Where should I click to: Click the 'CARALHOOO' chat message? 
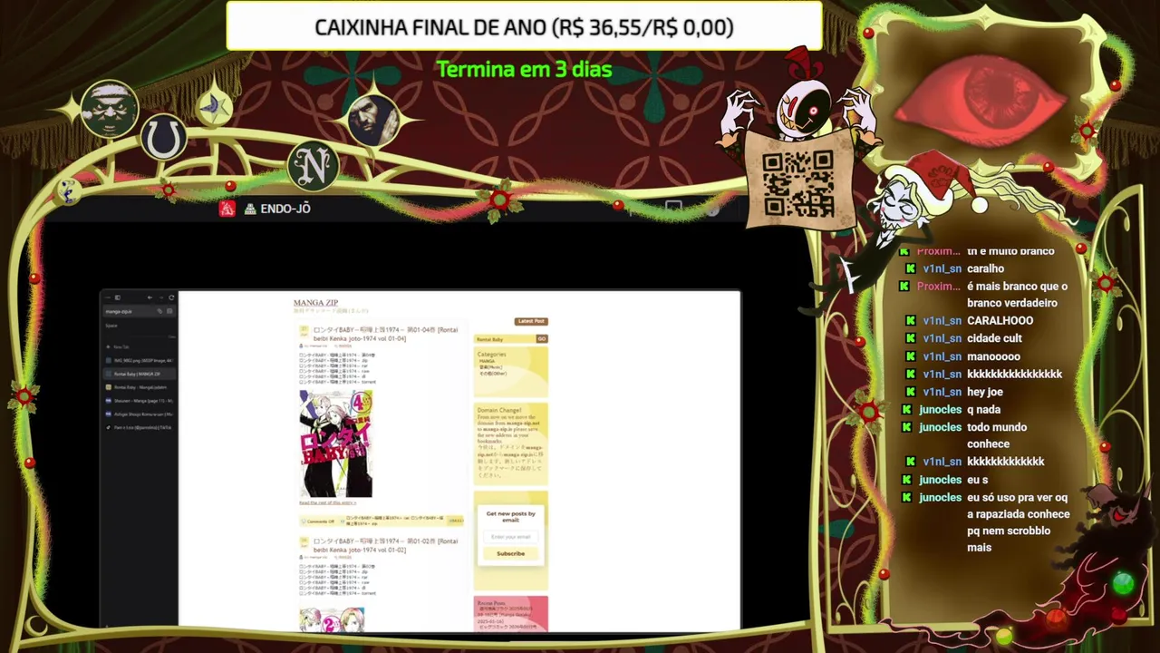point(1000,320)
